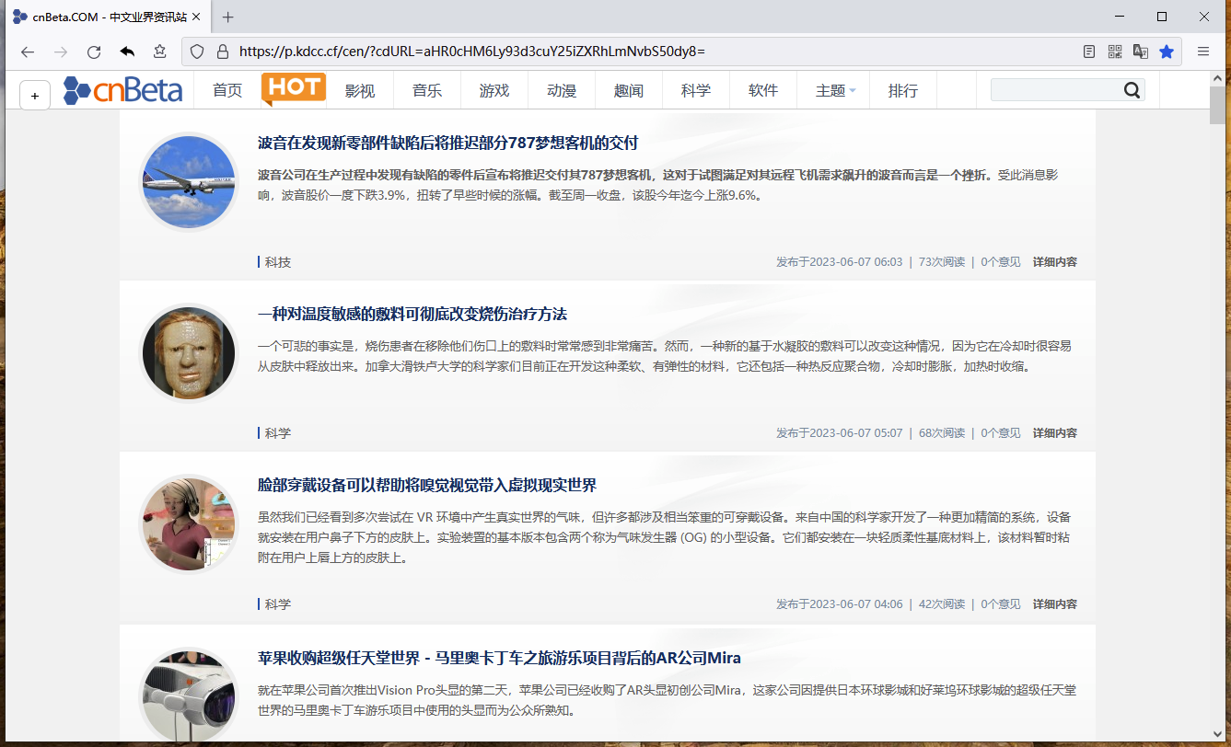Open the Apple acquires Mira headline
1231x747 pixels.
click(499, 658)
